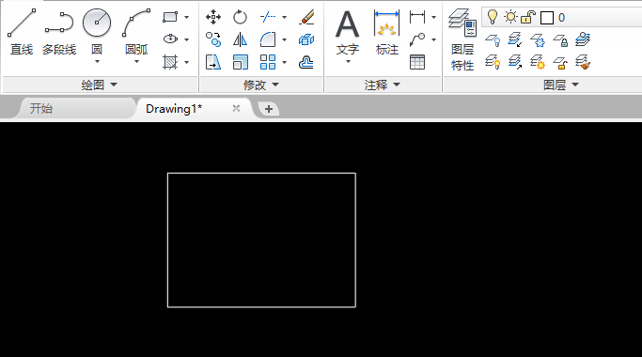642x357 pixels.
Task: Select the Hatch fill tool
Action: [x=170, y=62]
